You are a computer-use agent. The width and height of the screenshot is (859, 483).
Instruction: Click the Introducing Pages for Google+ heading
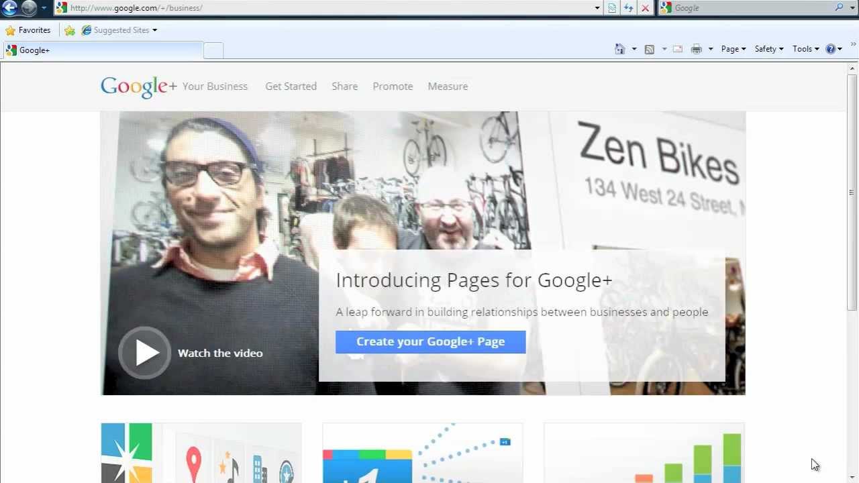click(474, 280)
